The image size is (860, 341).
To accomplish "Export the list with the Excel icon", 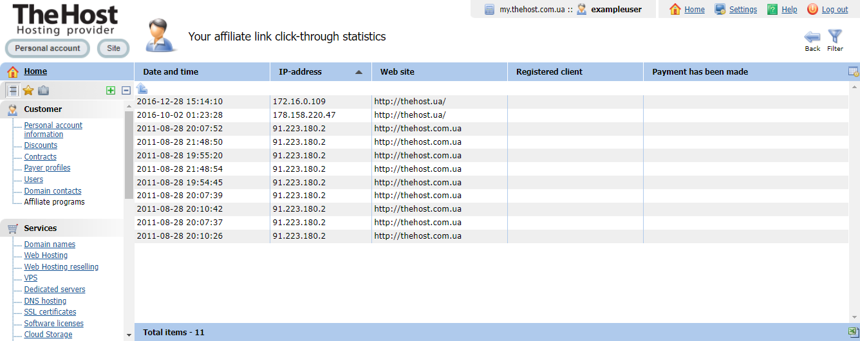I will click(x=854, y=332).
